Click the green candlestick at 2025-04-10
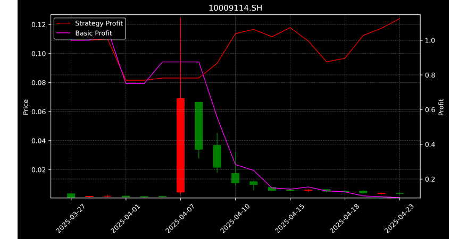 [235, 178]
